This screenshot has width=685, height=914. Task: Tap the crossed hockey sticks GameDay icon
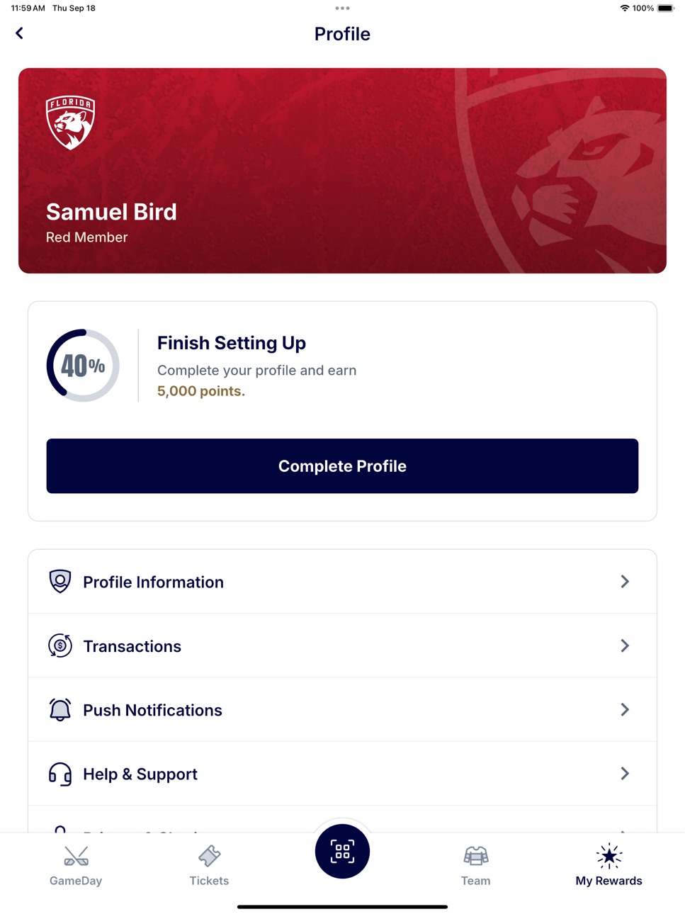pos(76,856)
